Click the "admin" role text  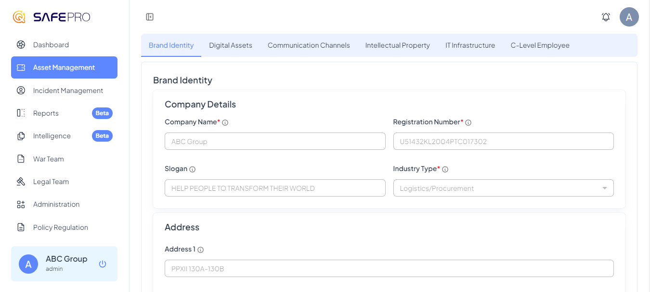54,269
